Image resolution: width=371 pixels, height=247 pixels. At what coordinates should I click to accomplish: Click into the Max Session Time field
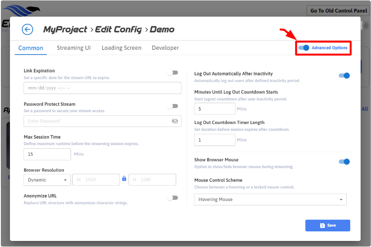pos(47,154)
